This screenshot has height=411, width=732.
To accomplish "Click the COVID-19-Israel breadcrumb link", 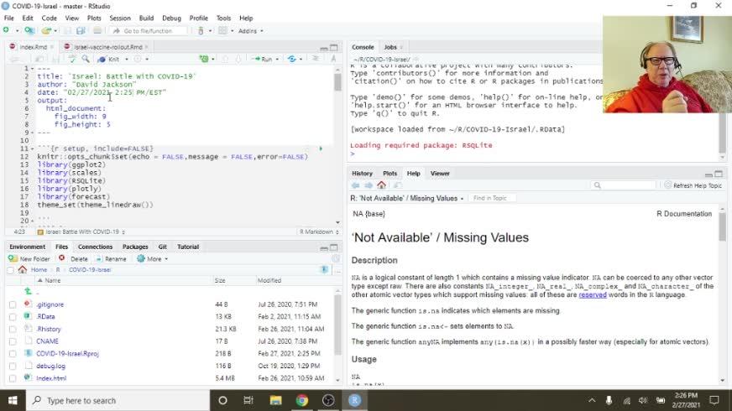I will click(x=90, y=269).
